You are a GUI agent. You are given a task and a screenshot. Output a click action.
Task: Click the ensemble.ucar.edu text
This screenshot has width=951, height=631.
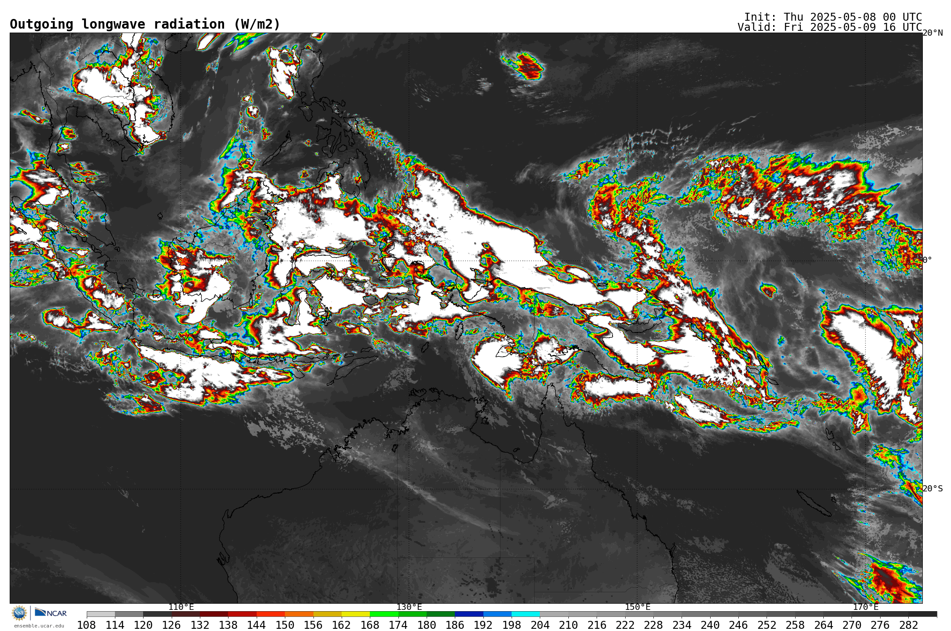tap(39, 626)
